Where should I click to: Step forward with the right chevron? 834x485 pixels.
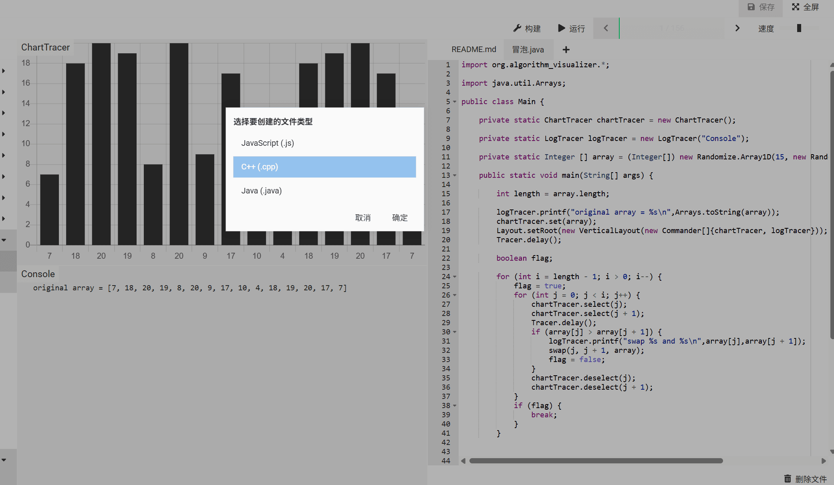(x=737, y=28)
